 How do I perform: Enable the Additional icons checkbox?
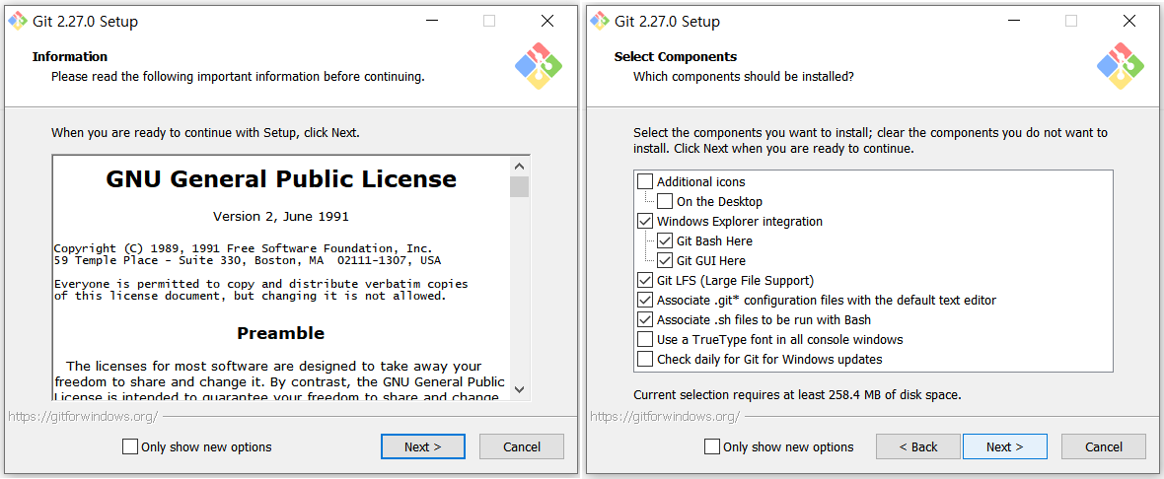point(645,181)
